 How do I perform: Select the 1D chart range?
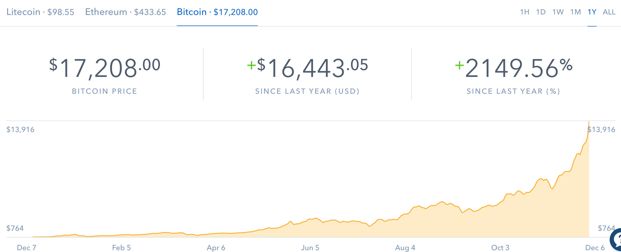click(541, 12)
